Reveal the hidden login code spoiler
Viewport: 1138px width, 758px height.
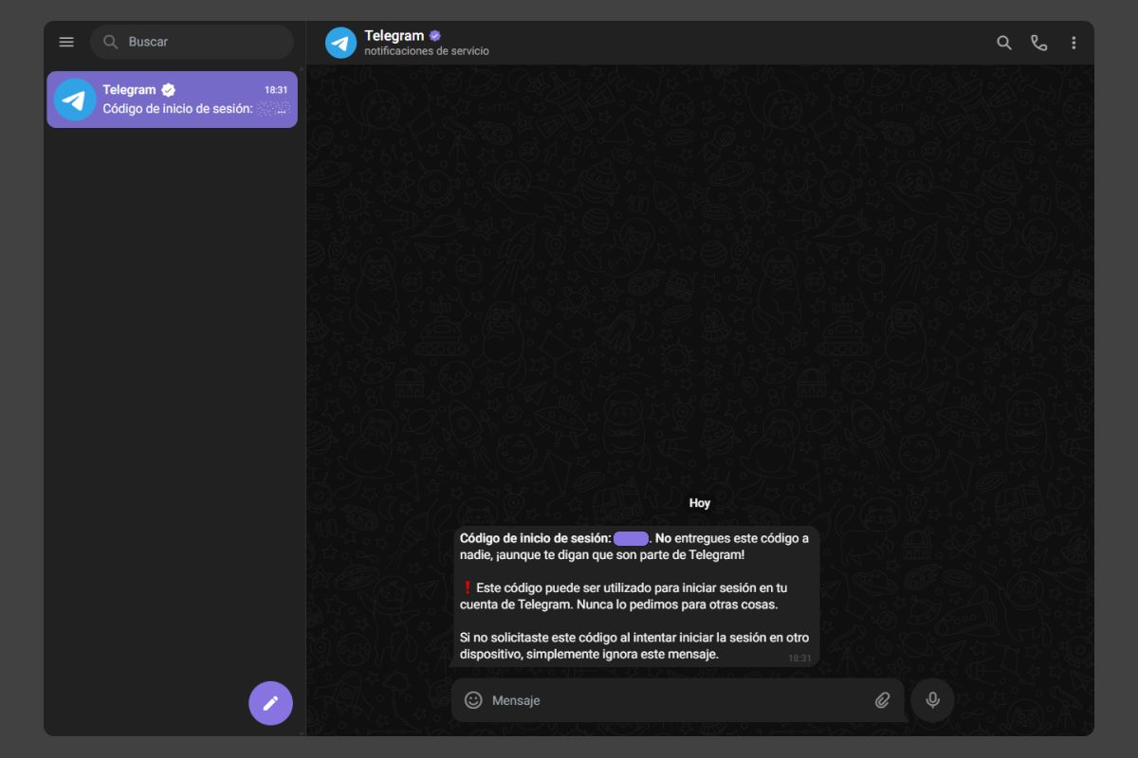tap(631, 538)
